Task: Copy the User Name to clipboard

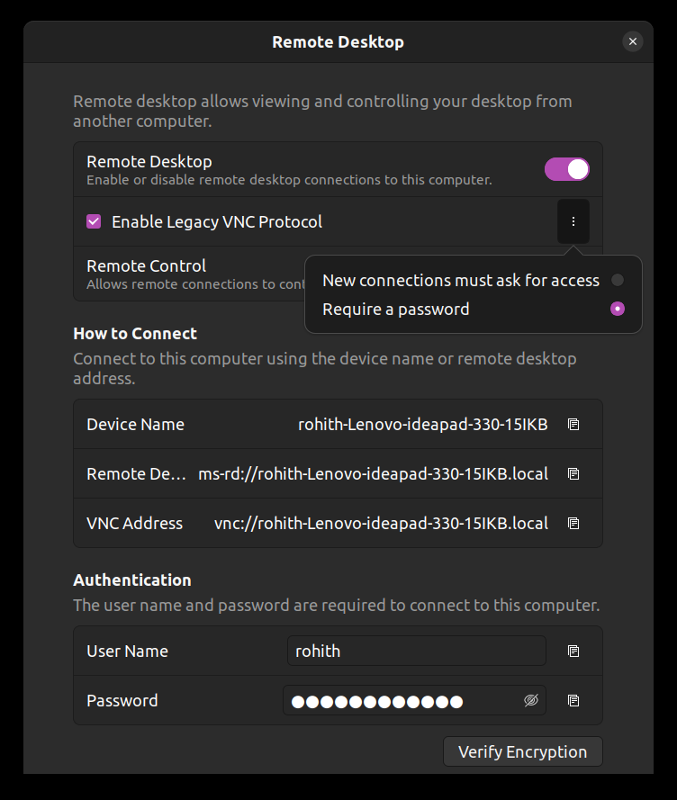Action: (573, 651)
